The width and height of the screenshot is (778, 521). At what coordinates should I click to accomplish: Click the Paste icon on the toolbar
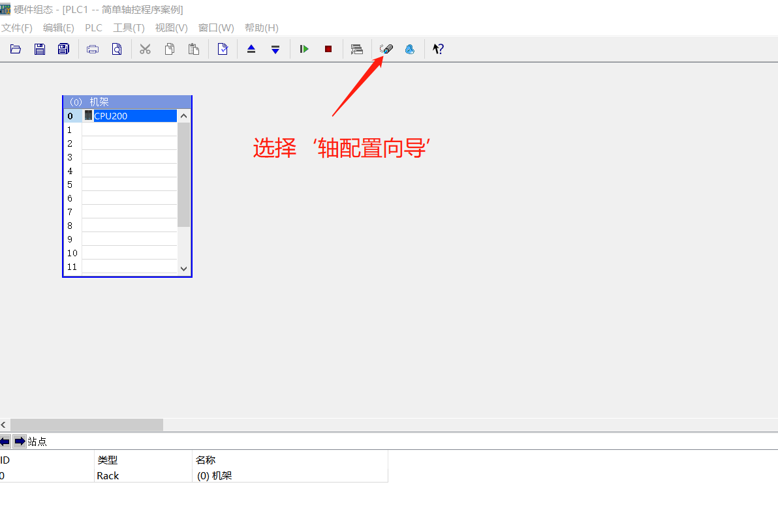(x=194, y=48)
